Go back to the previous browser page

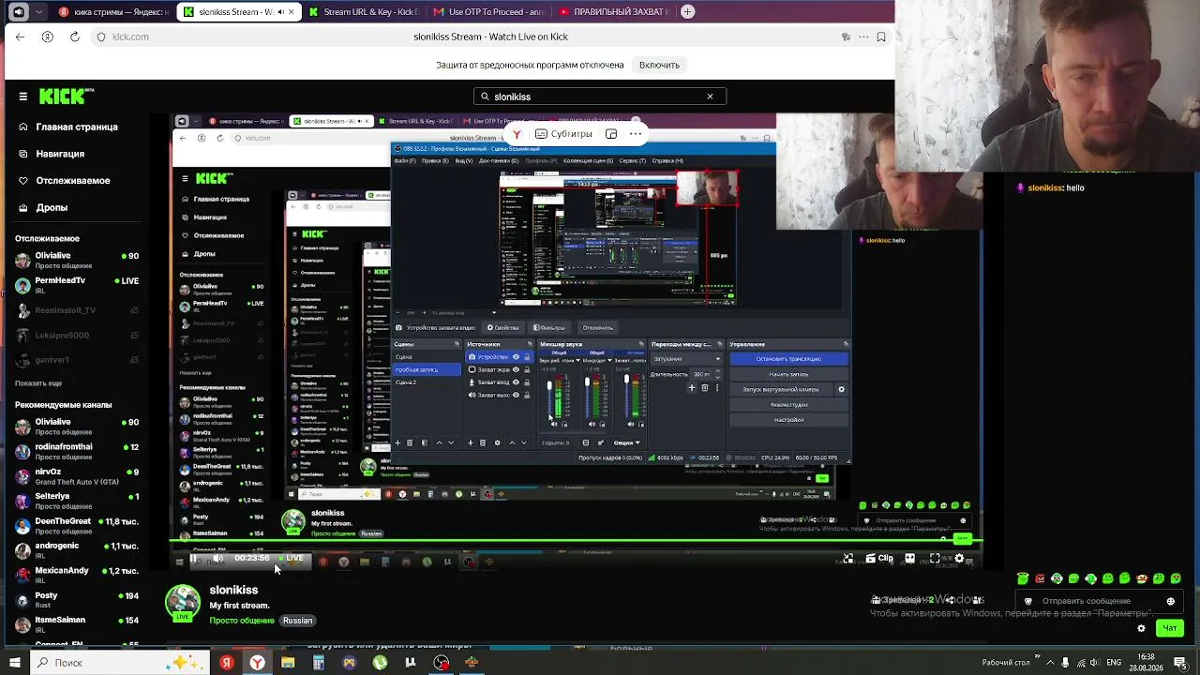click(x=21, y=37)
